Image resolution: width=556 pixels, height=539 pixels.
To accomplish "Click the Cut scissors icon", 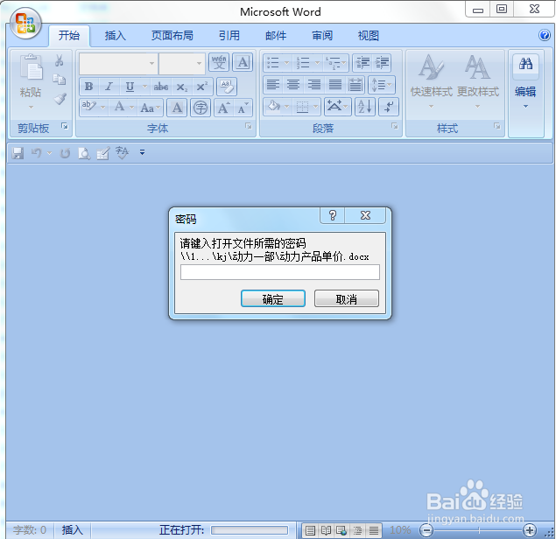I will 59,60.
